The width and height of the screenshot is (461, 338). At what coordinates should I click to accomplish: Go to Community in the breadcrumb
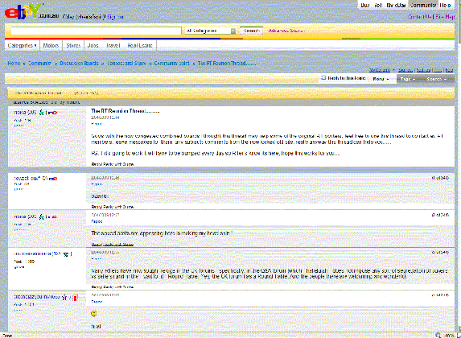[x=39, y=64]
